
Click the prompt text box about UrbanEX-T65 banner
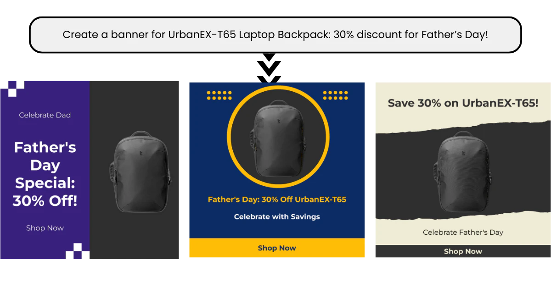coord(275,35)
